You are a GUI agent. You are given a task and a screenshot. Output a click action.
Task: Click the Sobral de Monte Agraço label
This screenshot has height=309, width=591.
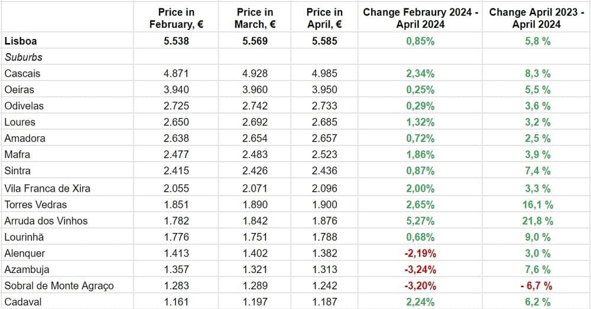coord(59,286)
